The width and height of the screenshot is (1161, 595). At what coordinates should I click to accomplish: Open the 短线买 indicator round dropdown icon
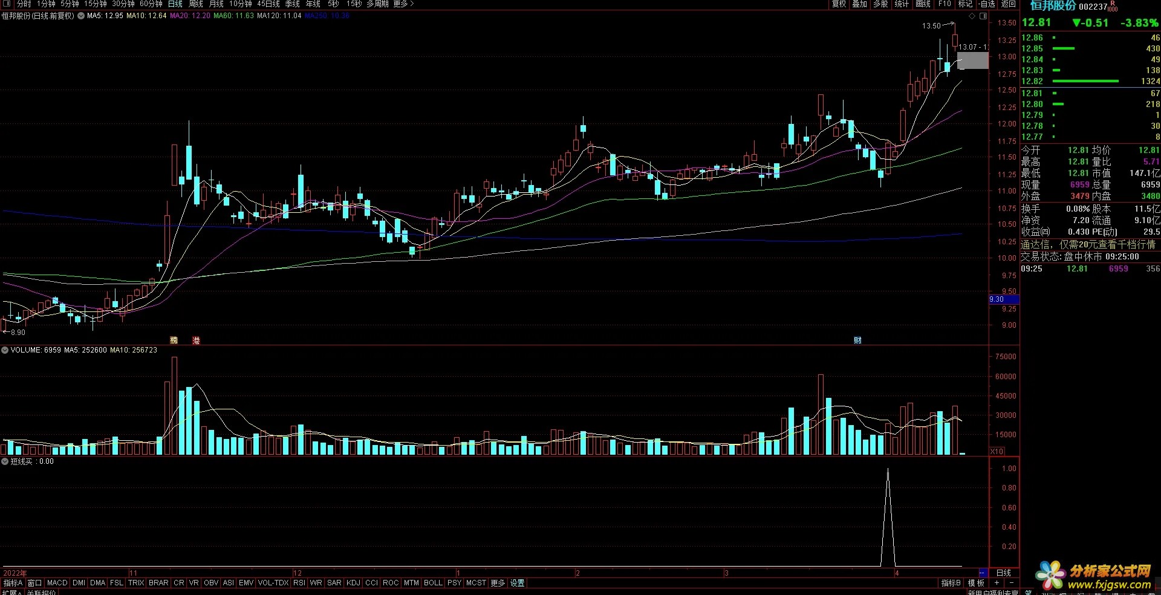[x=5, y=461]
